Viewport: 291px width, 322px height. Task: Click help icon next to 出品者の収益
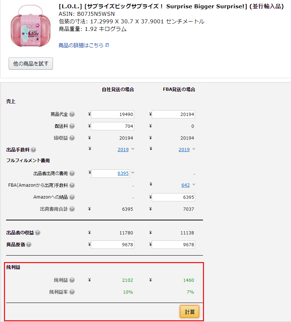coord(38,233)
